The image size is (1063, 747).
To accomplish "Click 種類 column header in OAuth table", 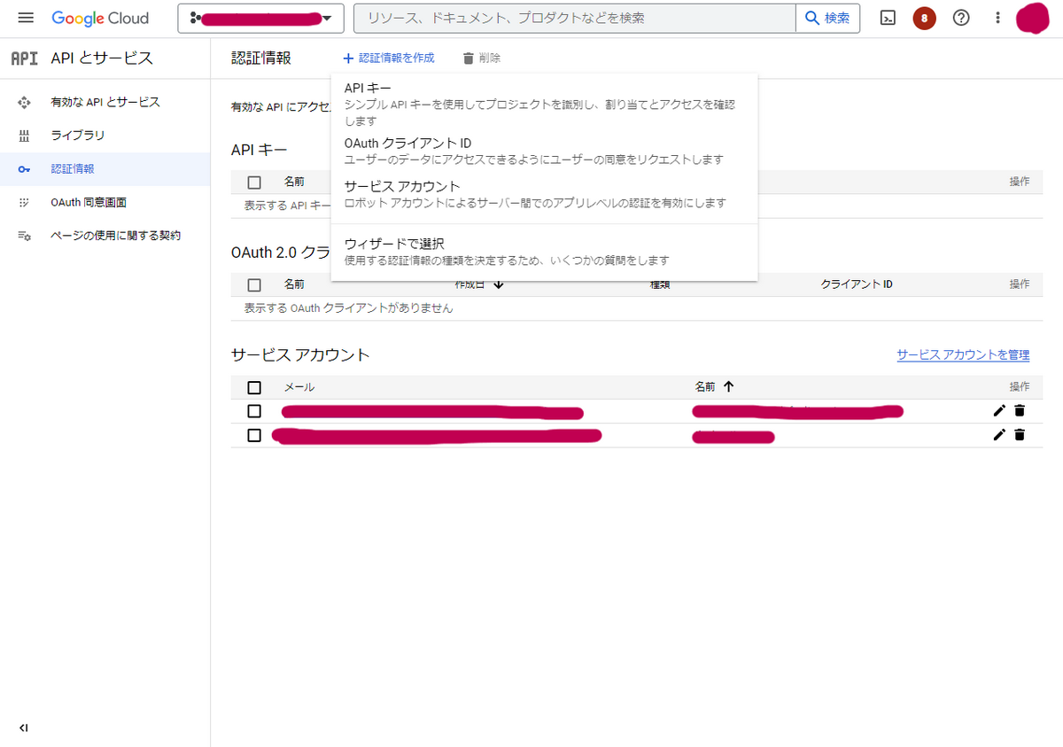I will [x=661, y=284].
